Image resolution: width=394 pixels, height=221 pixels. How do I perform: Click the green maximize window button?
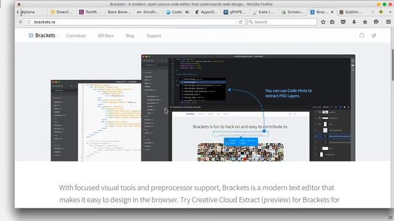coord(384,4)
